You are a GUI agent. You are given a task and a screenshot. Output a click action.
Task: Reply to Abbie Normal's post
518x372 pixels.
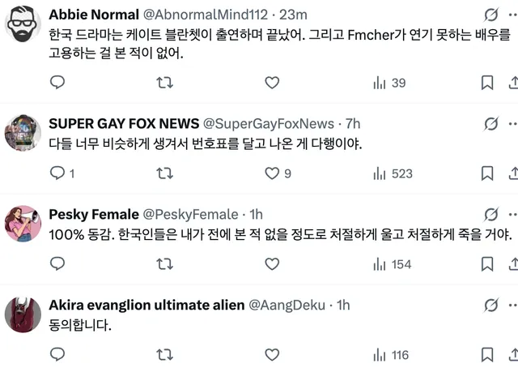click(57, 83)
